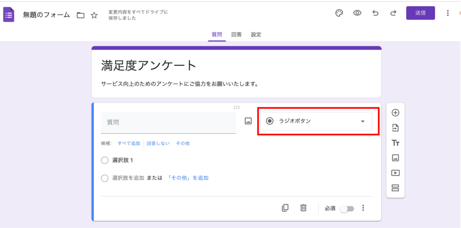This screenshot has height=228, width=461.
Task: Add title and description from sidebar
Action: (x=395, y=143)
